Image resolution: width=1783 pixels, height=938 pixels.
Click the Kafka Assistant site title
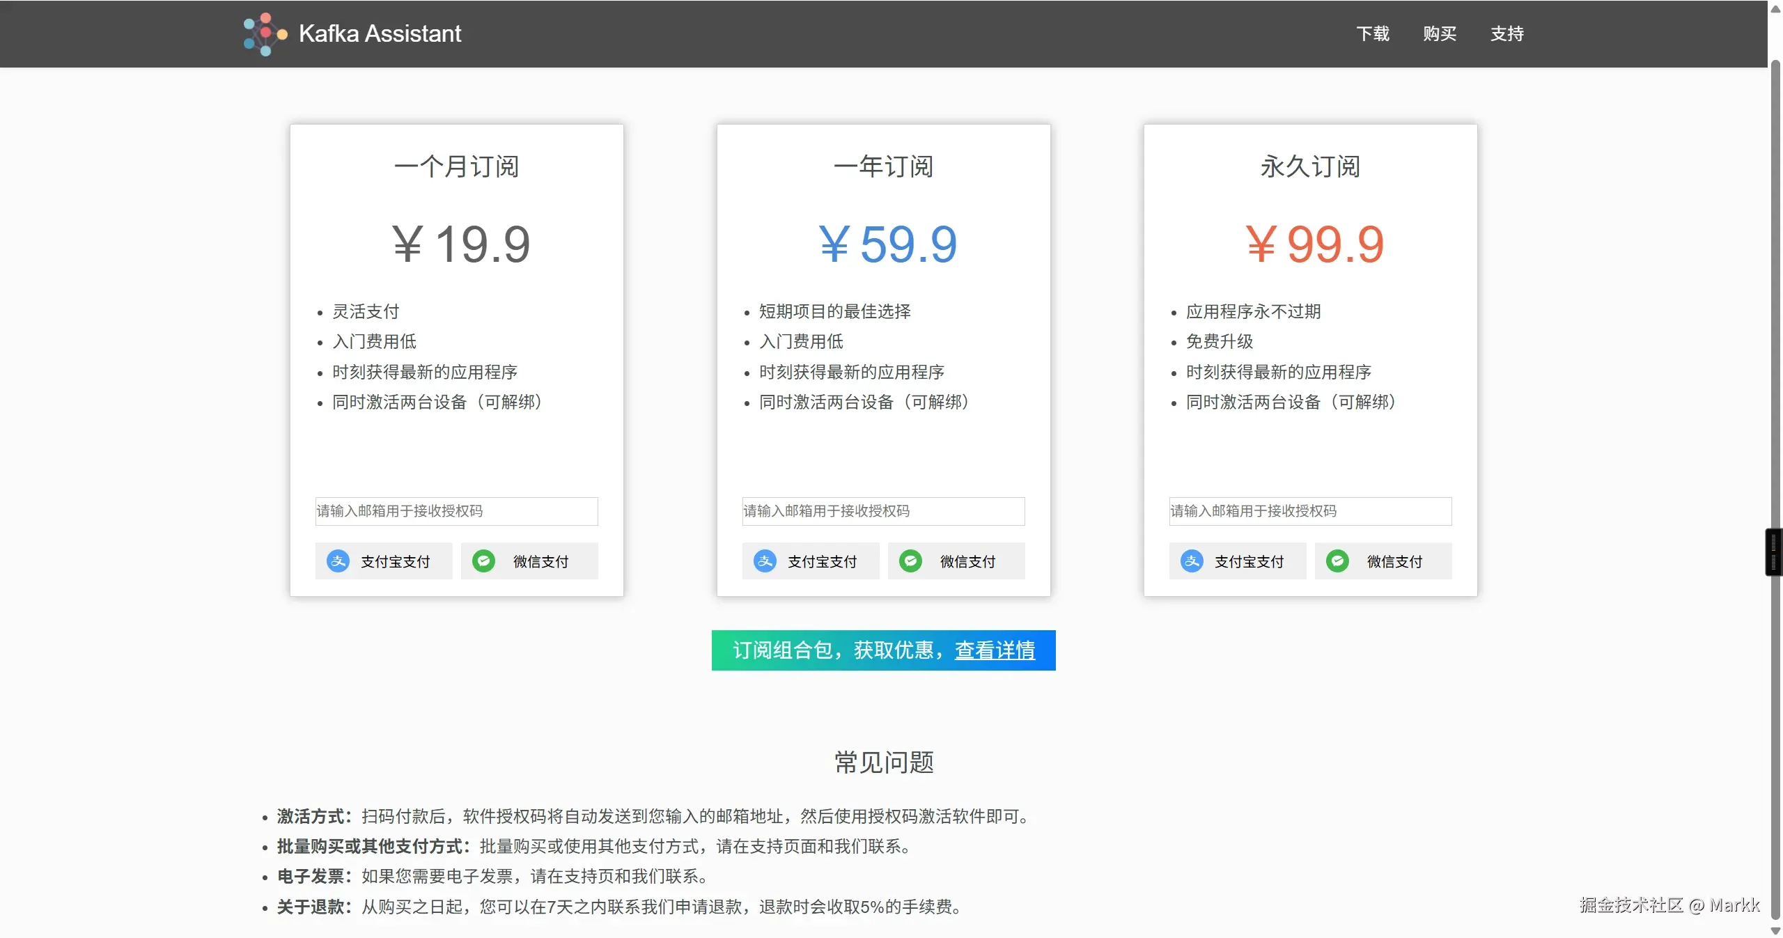(380, 33)
